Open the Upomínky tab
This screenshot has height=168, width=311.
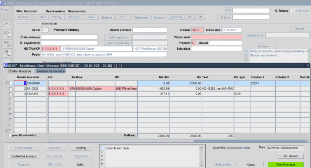(x=176, y=17)
